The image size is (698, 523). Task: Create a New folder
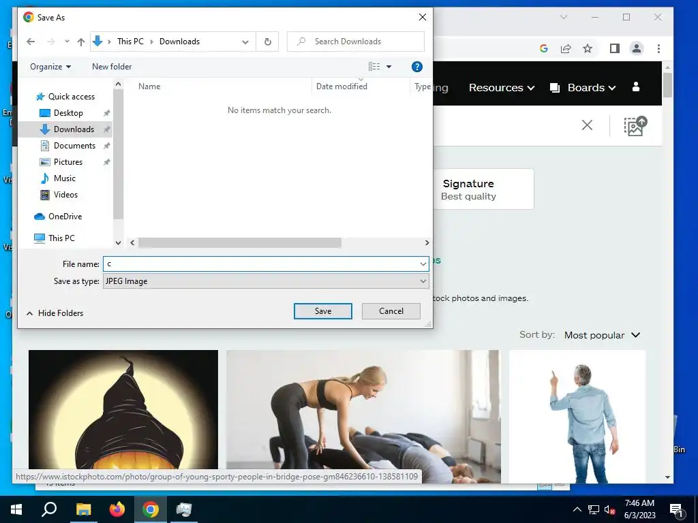[112, 67]
